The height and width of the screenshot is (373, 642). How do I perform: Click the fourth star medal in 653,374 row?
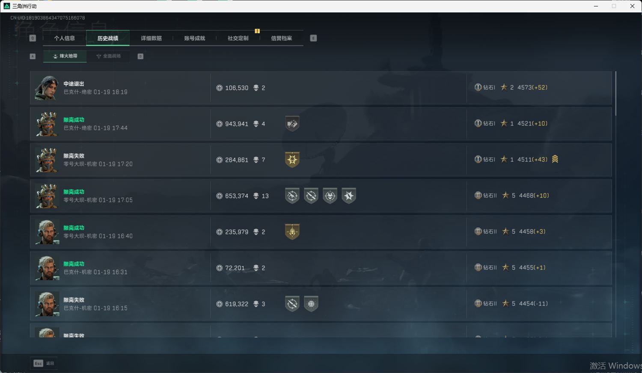tap(349, 196)
